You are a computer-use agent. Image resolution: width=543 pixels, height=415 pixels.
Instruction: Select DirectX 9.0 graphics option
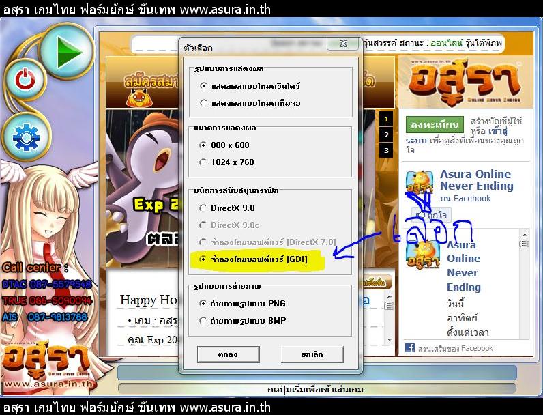coord(203,208)
